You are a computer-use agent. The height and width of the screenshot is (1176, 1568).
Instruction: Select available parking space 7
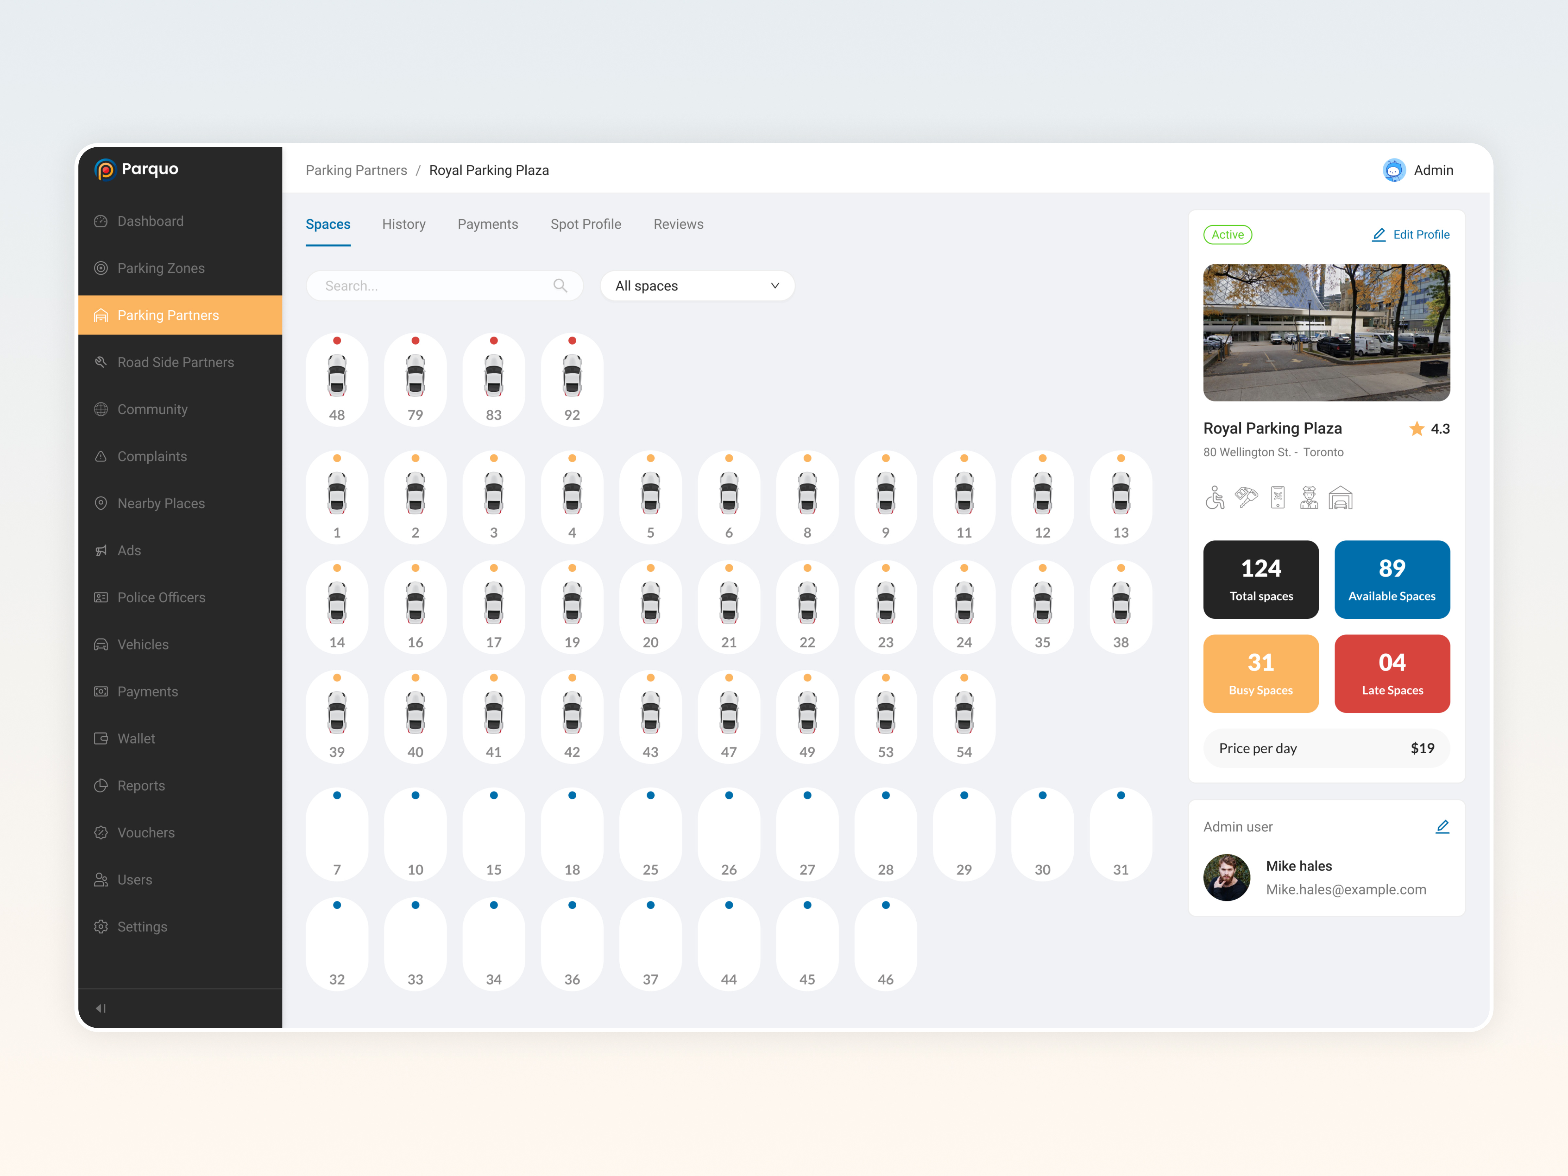[337, 834]
